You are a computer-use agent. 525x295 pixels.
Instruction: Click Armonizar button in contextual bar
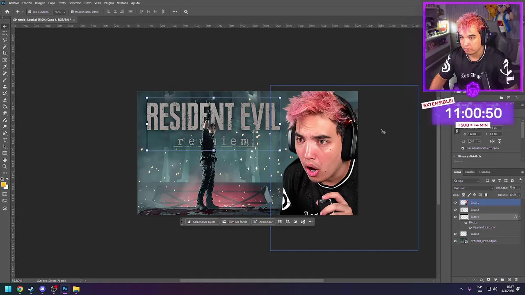pyautogui.click(x=263, y=222)
